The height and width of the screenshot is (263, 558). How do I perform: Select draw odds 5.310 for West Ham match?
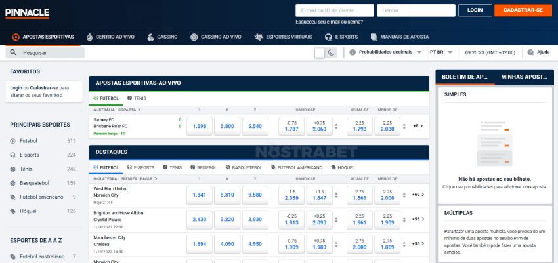[x=227, y=195]
